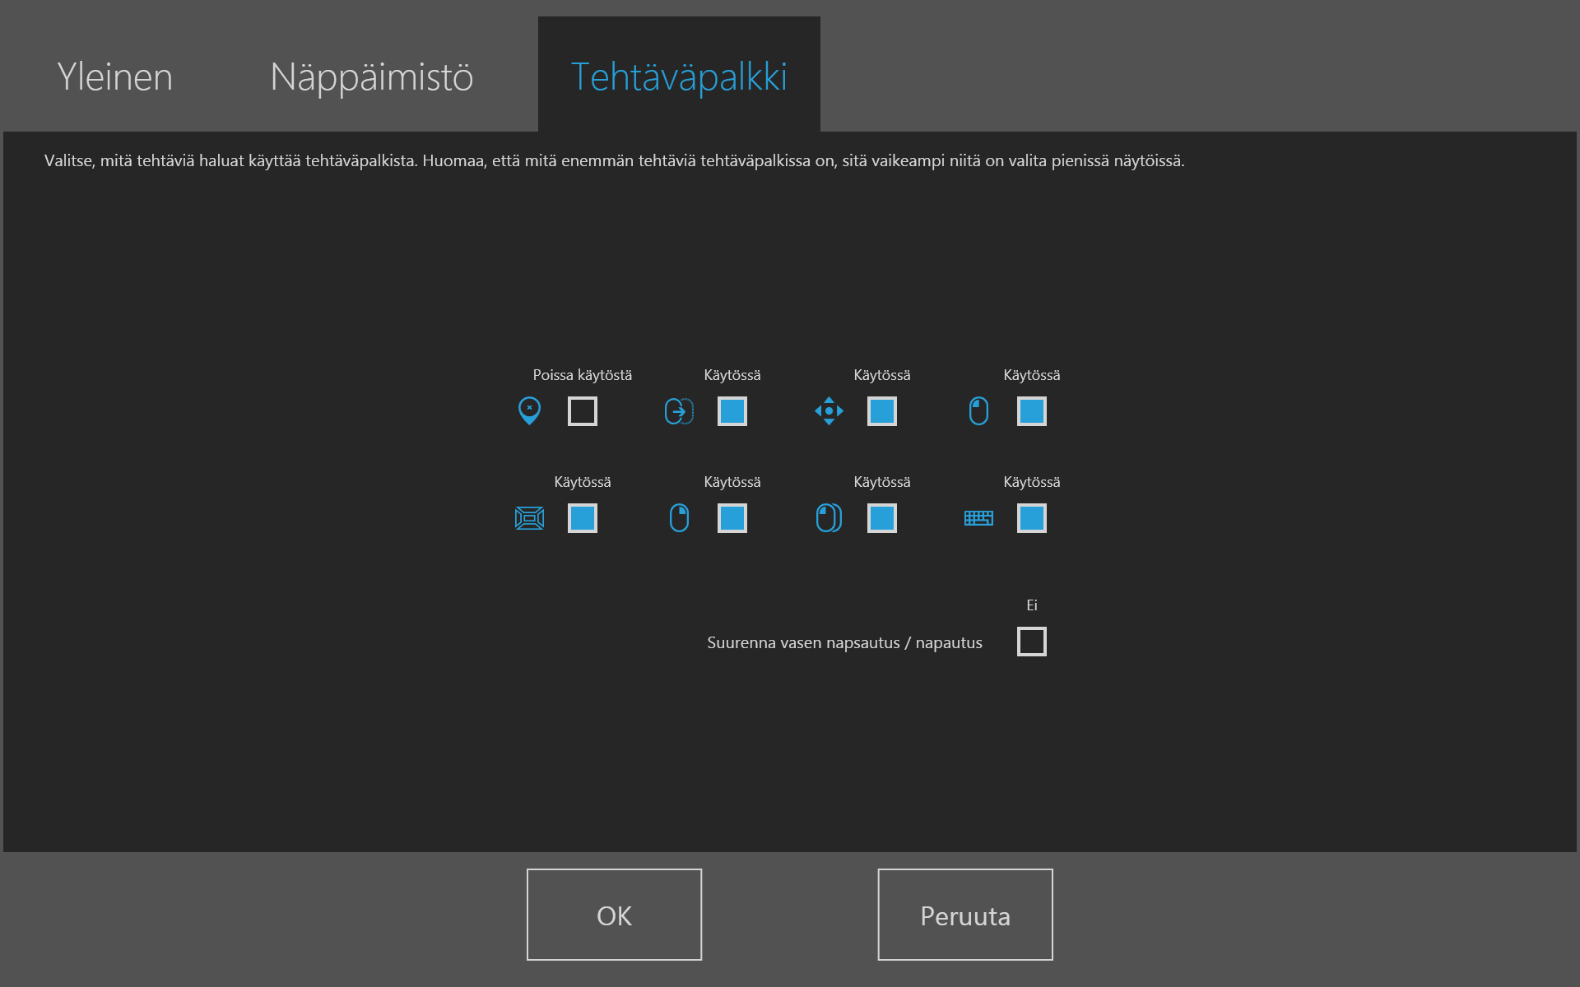Uncheck the nested-rectangles task checkbox
1580x987 pixels.
pos(583,517)
